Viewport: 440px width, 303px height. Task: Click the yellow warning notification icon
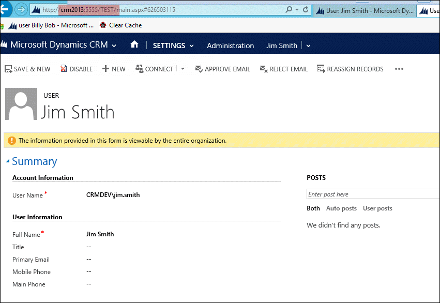click(x=12, y=141)
